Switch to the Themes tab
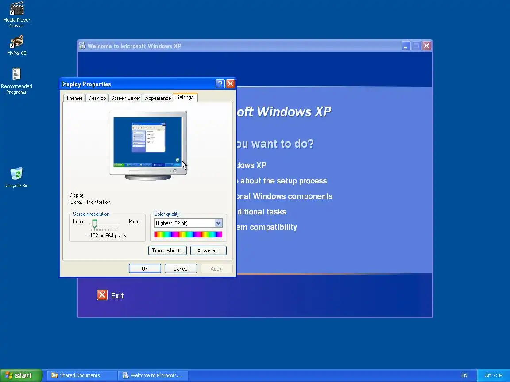510x382 pixels. coord(74,98)
